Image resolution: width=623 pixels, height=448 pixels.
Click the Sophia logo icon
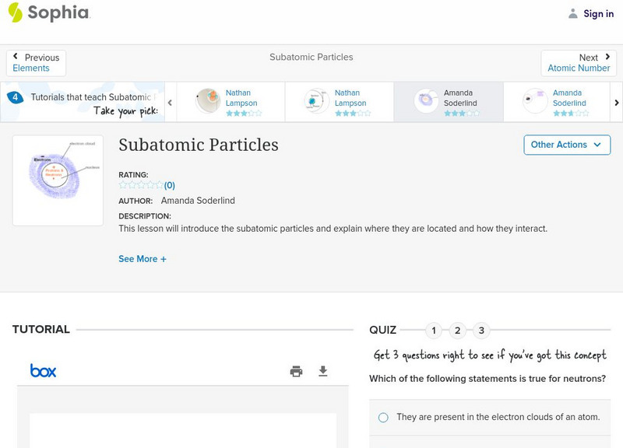coord(16,12)
